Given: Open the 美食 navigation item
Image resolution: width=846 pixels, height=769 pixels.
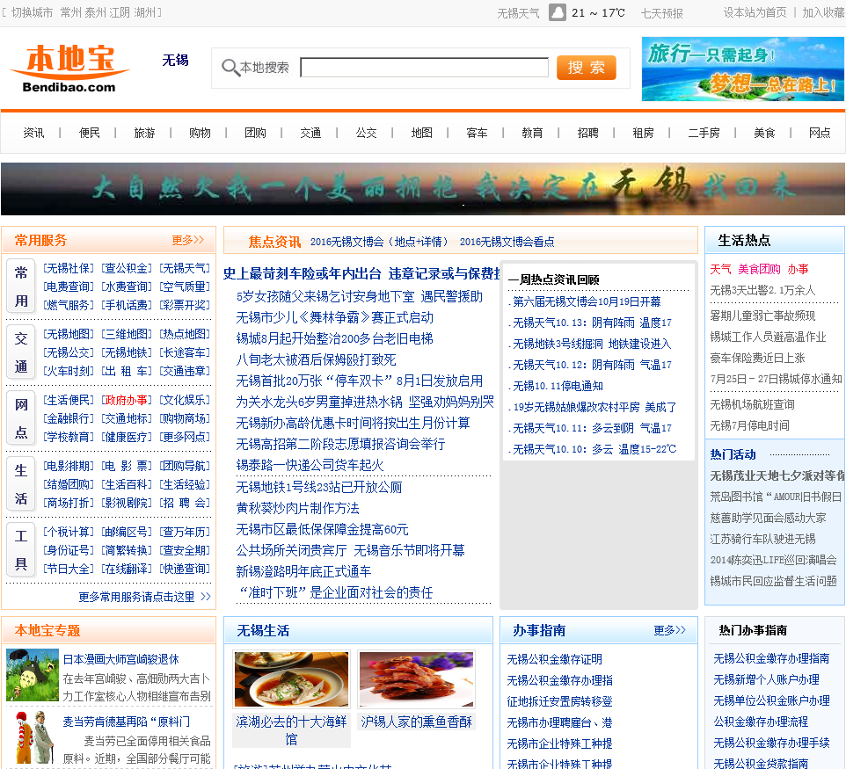Looking at the screenshot, I should [x=764, y=133].
